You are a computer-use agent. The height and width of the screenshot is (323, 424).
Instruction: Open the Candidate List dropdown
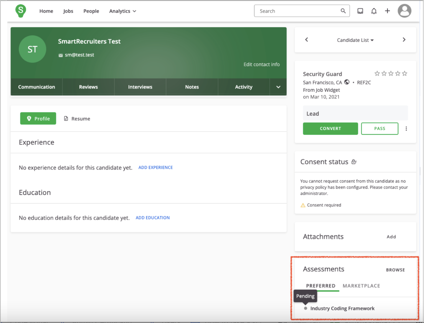[355, 40]
